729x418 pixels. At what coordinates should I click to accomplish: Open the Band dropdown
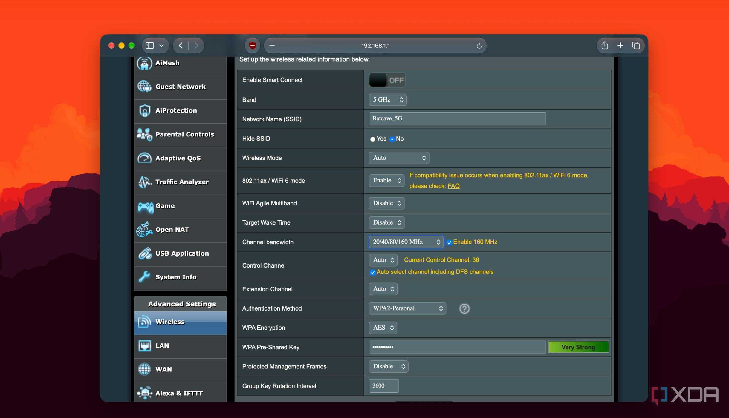(388, 100)
